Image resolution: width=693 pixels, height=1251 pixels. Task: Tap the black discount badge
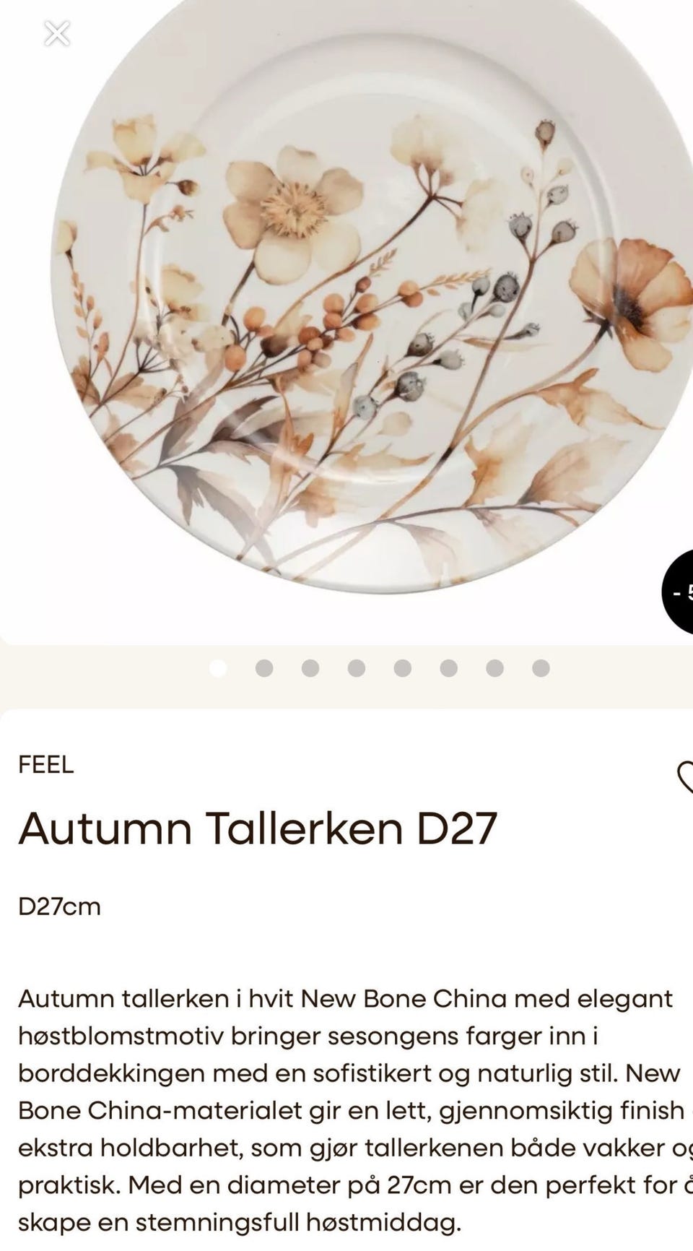point(678,592)
